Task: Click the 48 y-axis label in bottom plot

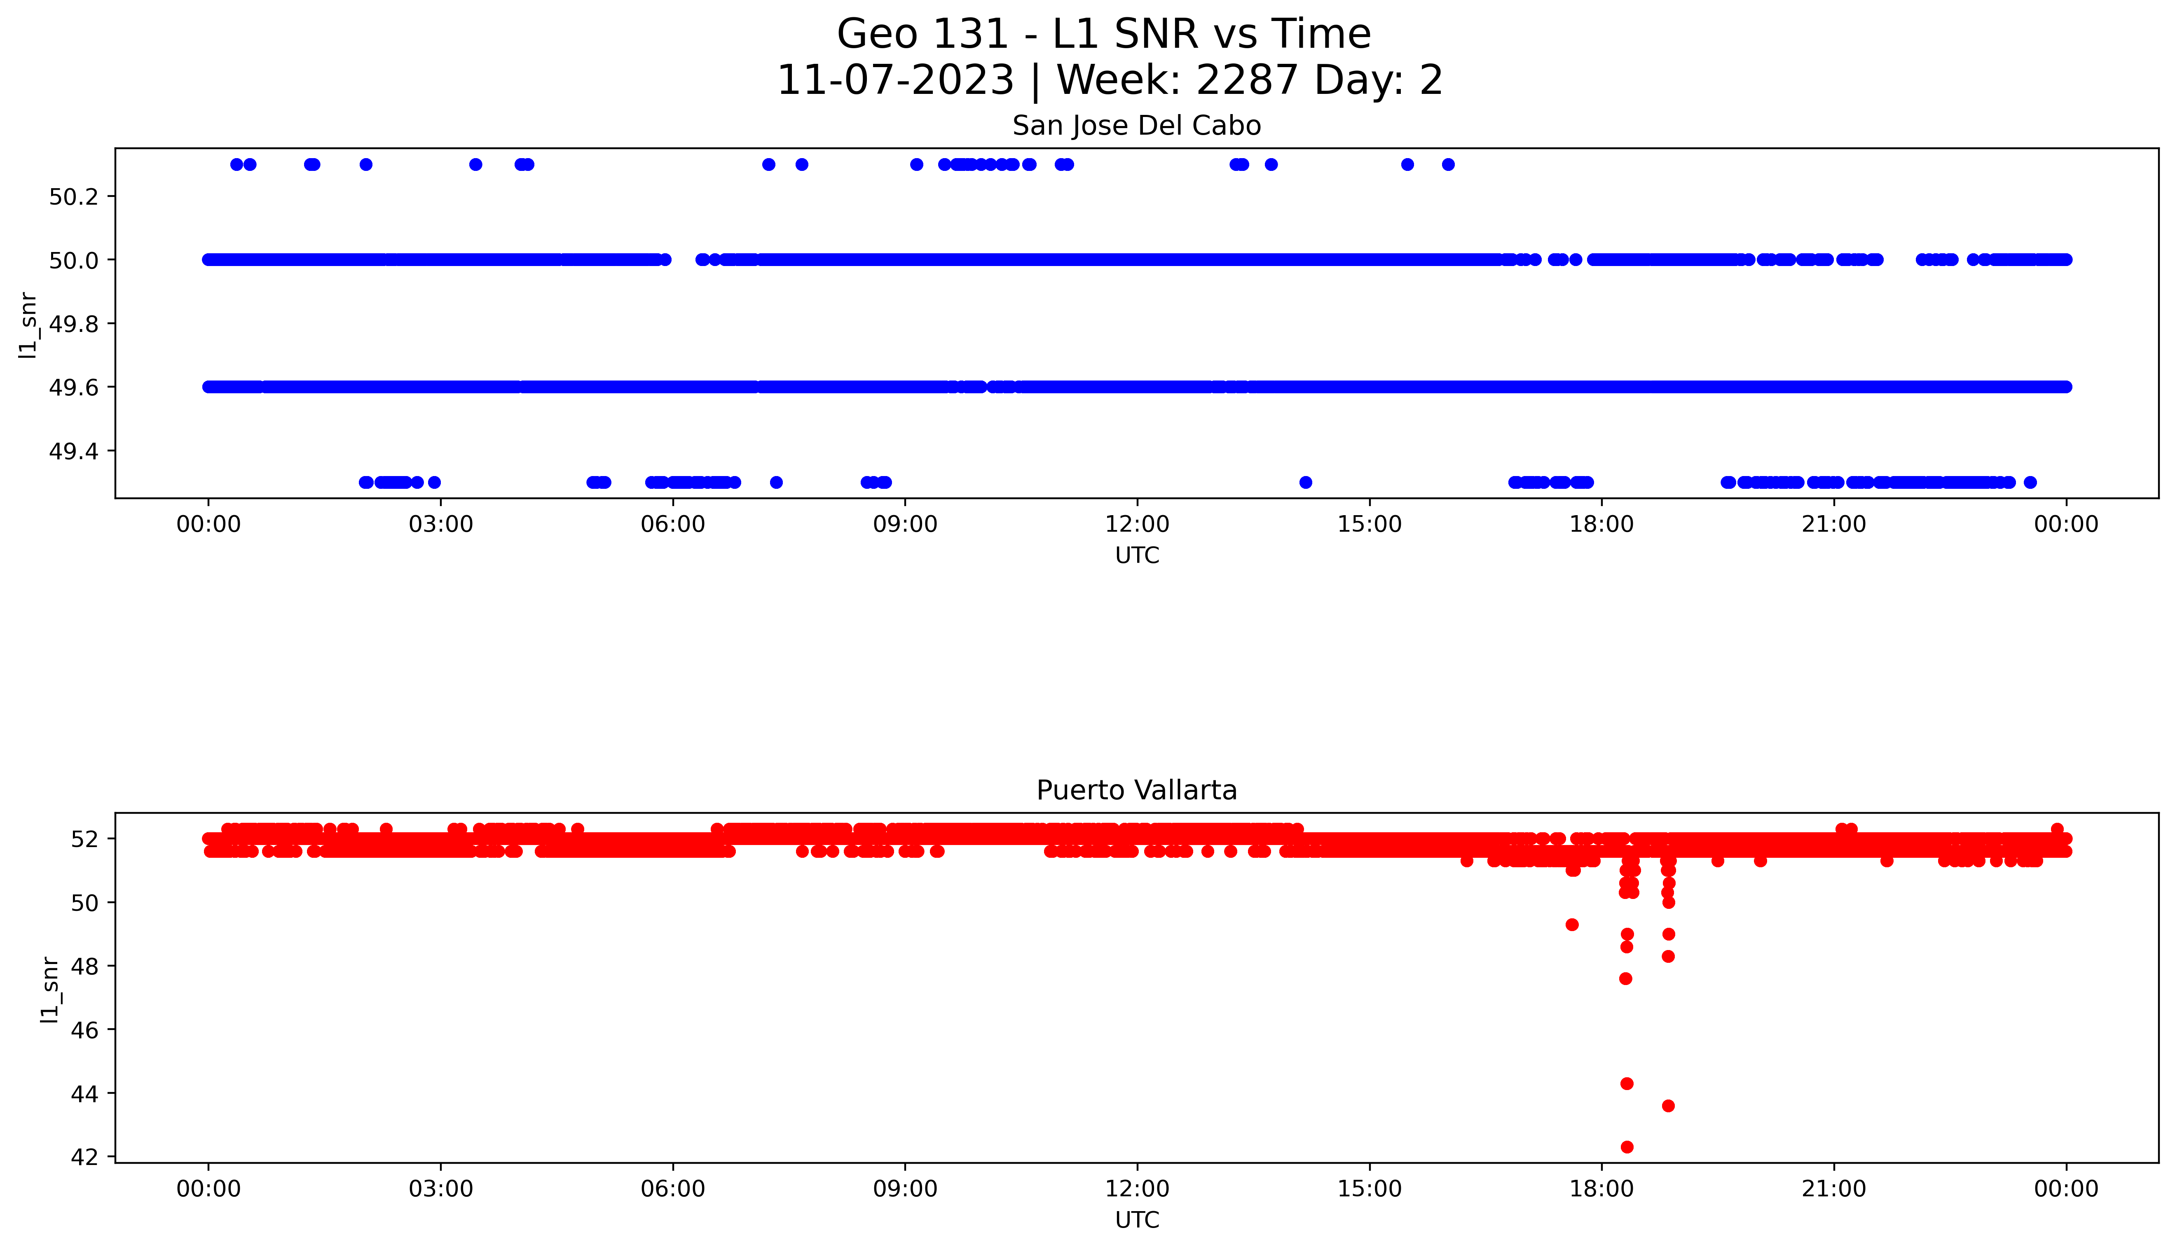Action: pos(86,967)
